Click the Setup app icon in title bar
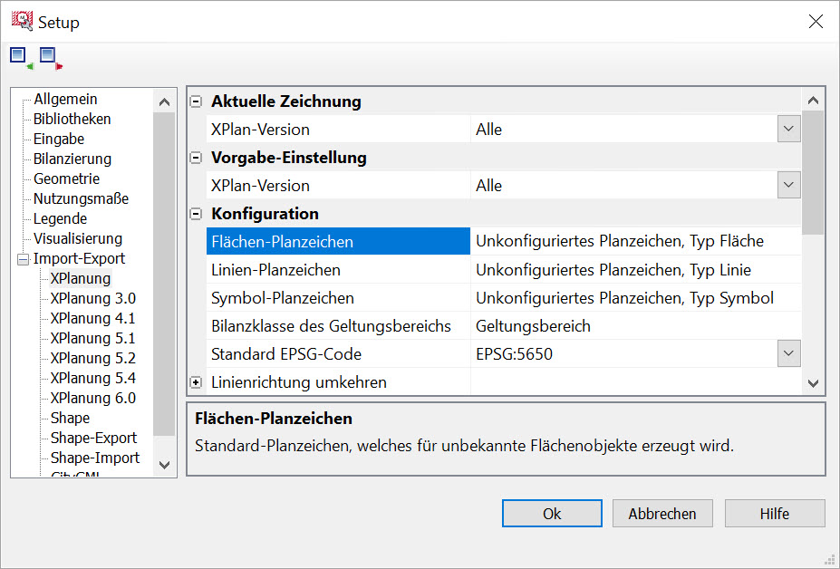 [22, 22]
